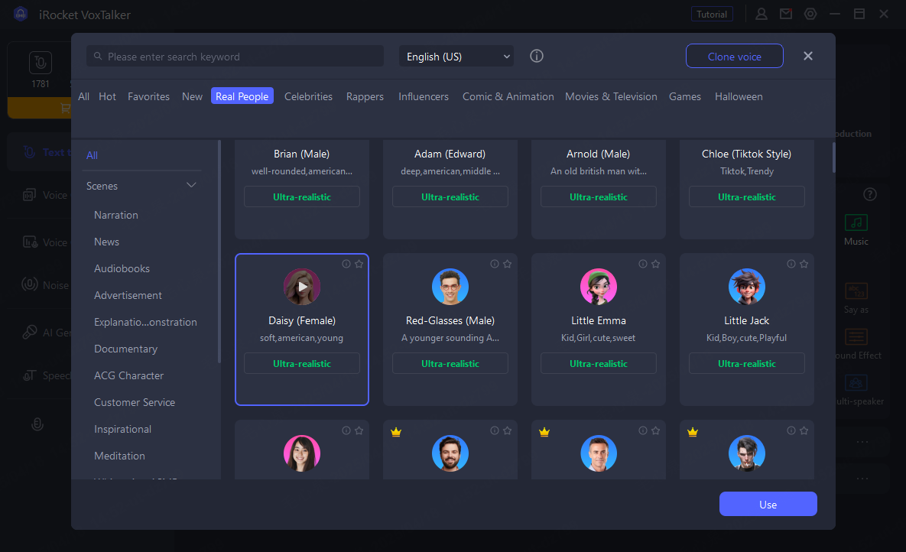Favorite the Little Emma voice star
The image size is (906, 552).
coord(655,265)
